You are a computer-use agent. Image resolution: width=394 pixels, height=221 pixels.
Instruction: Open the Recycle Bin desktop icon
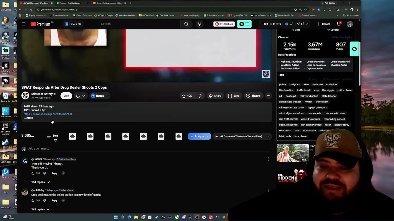click(6, 97)
